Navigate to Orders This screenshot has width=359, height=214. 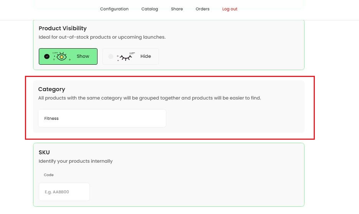202,9
